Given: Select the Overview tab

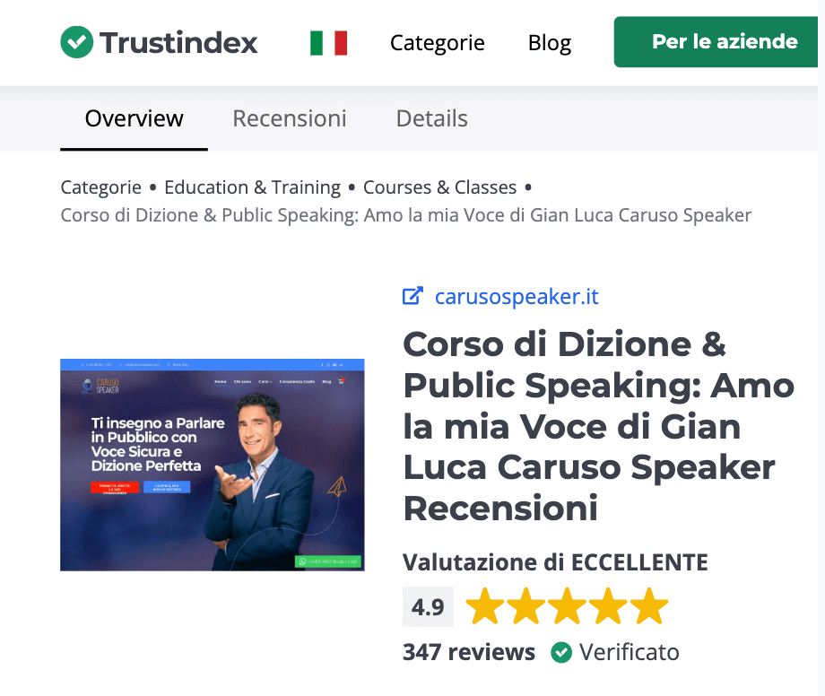Looking at the screenshot, I should (135, 118).
